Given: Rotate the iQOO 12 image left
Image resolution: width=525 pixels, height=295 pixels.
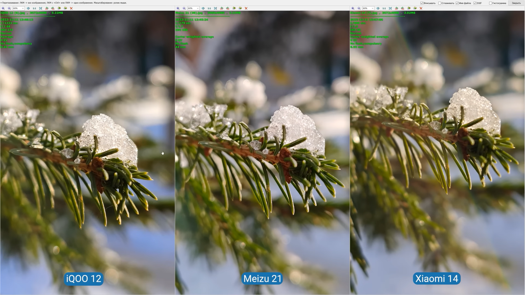Looking at the screenshot, I should point(47,8).
